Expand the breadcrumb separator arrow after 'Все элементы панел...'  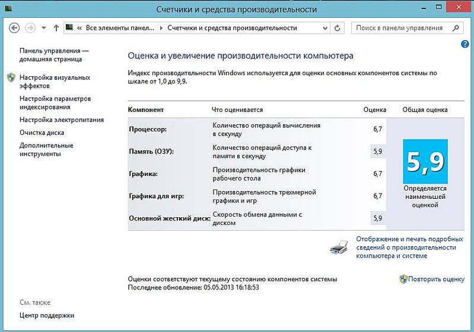coord(161,28)
